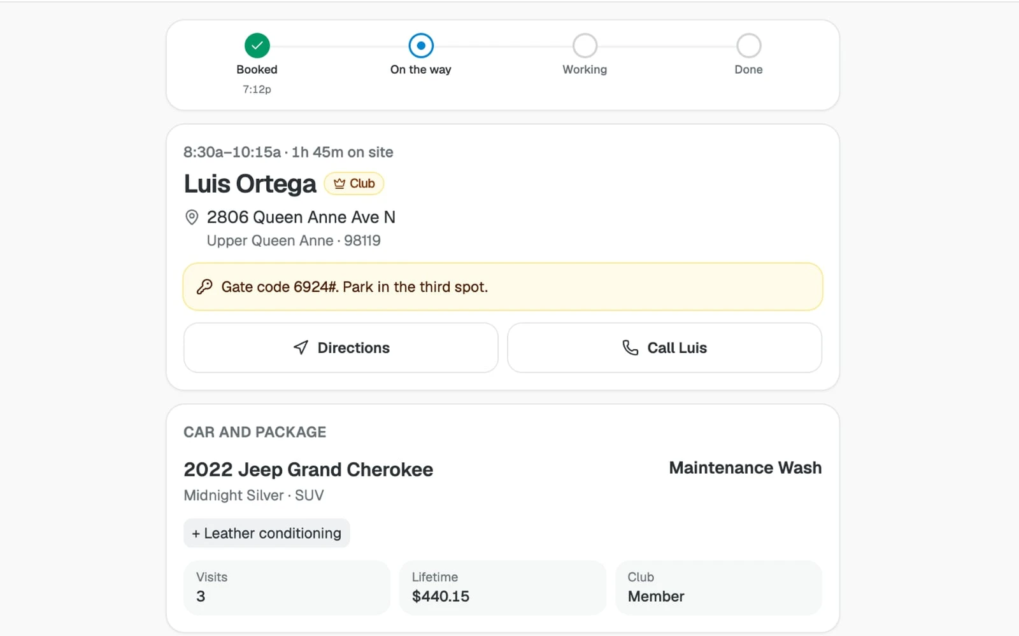Click the 2022 Jeep Grand Cherokee title

point(308,469)
